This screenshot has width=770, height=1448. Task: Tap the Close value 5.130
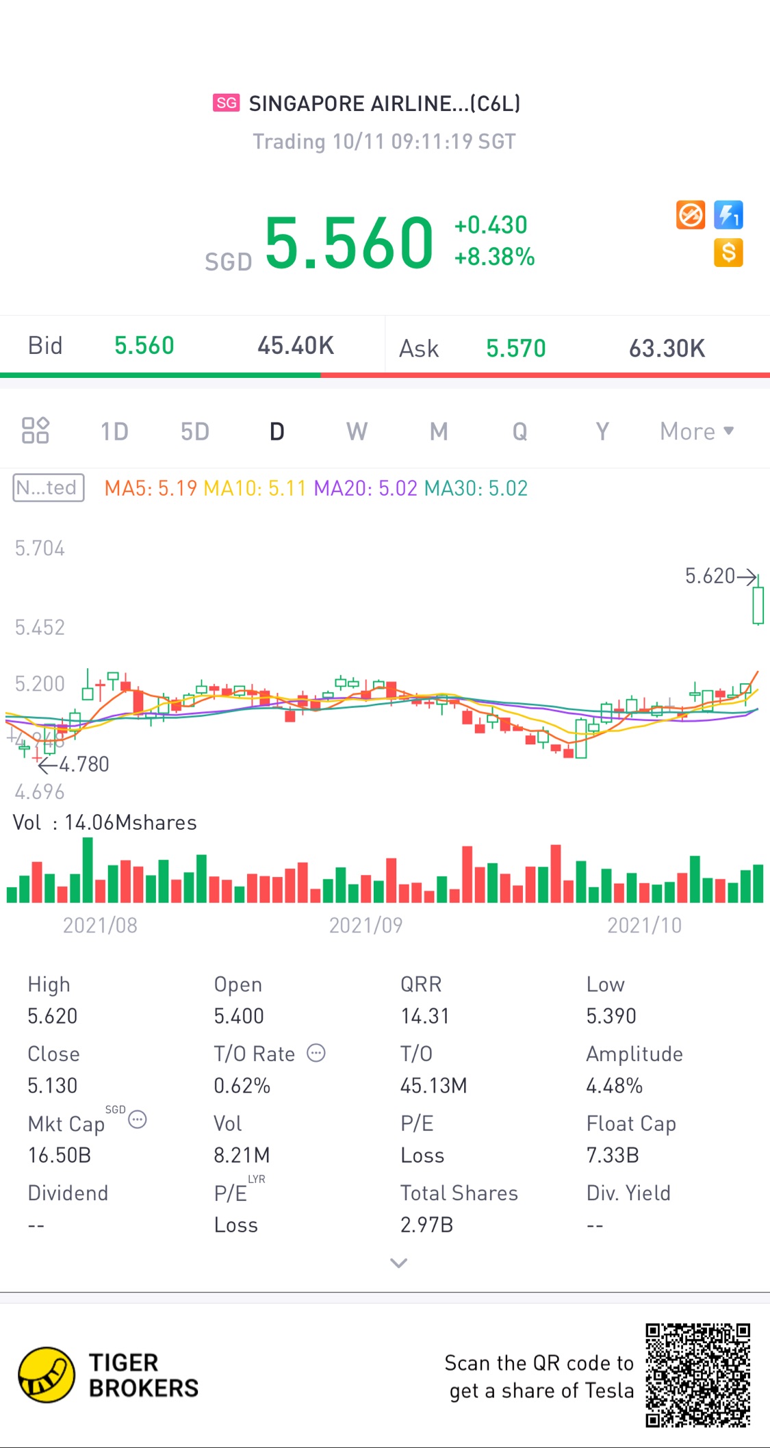click(x=53, y=1086)
